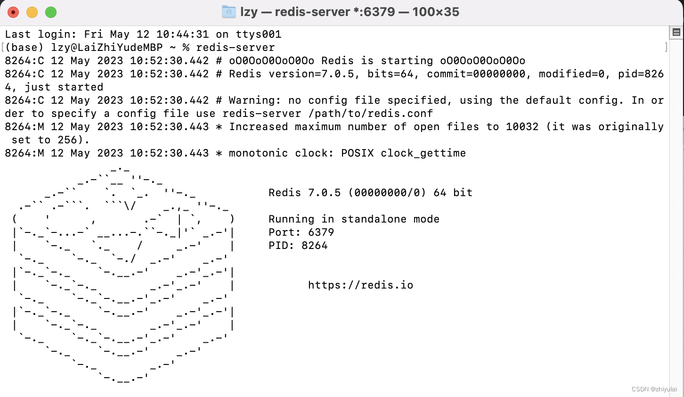684x397 pixels.
Task: Click the folder proxy icon in title bar
Action: click(229, 12)
